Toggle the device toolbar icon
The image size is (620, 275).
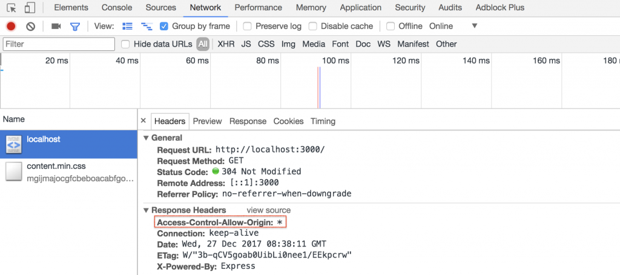(x=30, y=8)
